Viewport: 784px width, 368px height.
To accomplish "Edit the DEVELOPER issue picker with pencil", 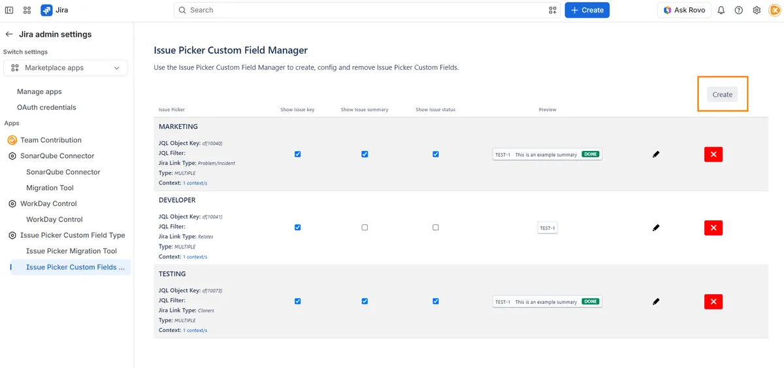I will click(656, 228).
